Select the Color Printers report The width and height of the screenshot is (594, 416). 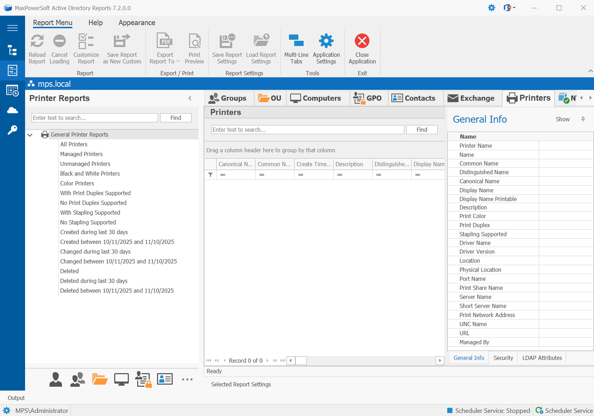pos(77,183)
